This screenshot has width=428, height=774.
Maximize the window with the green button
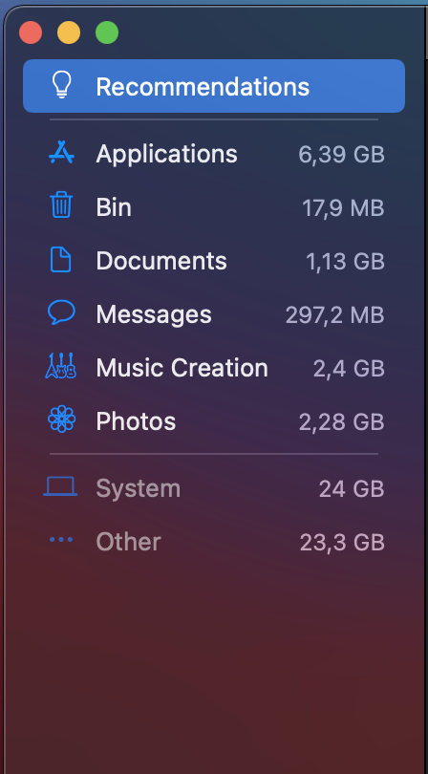tap(107, 32)
